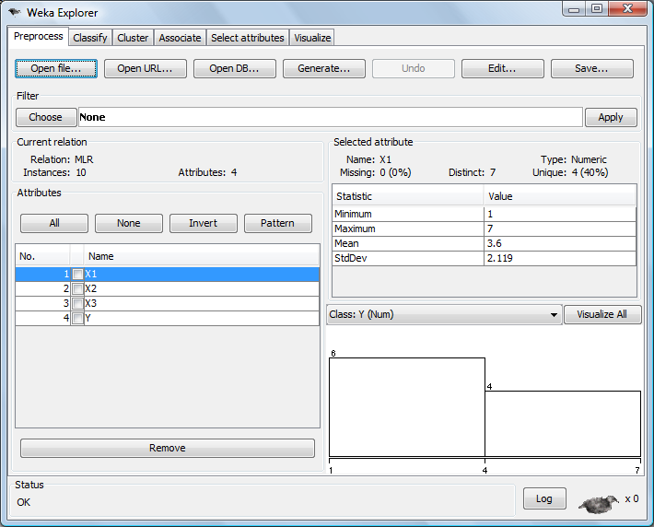This screenshot has height=527, width=654.
Task: Click the No. column header
Action: click(x=42, y=256)
